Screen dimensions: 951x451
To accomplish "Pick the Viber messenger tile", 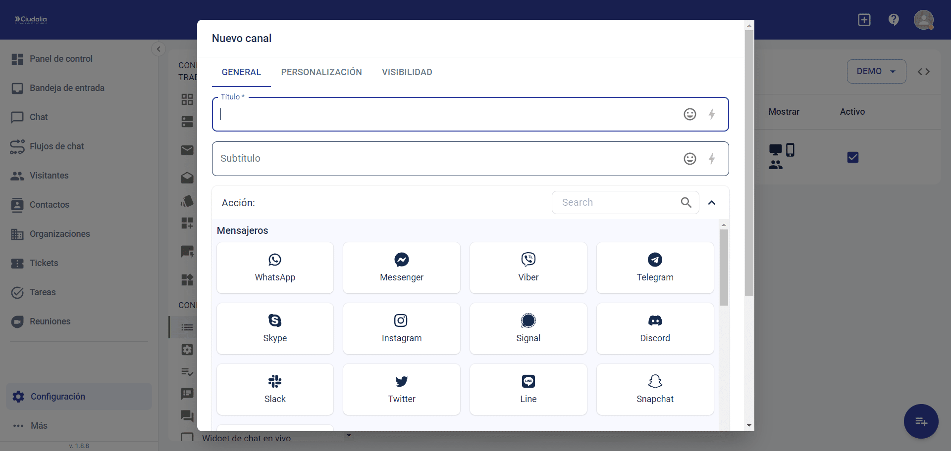I will click(528, 268).
